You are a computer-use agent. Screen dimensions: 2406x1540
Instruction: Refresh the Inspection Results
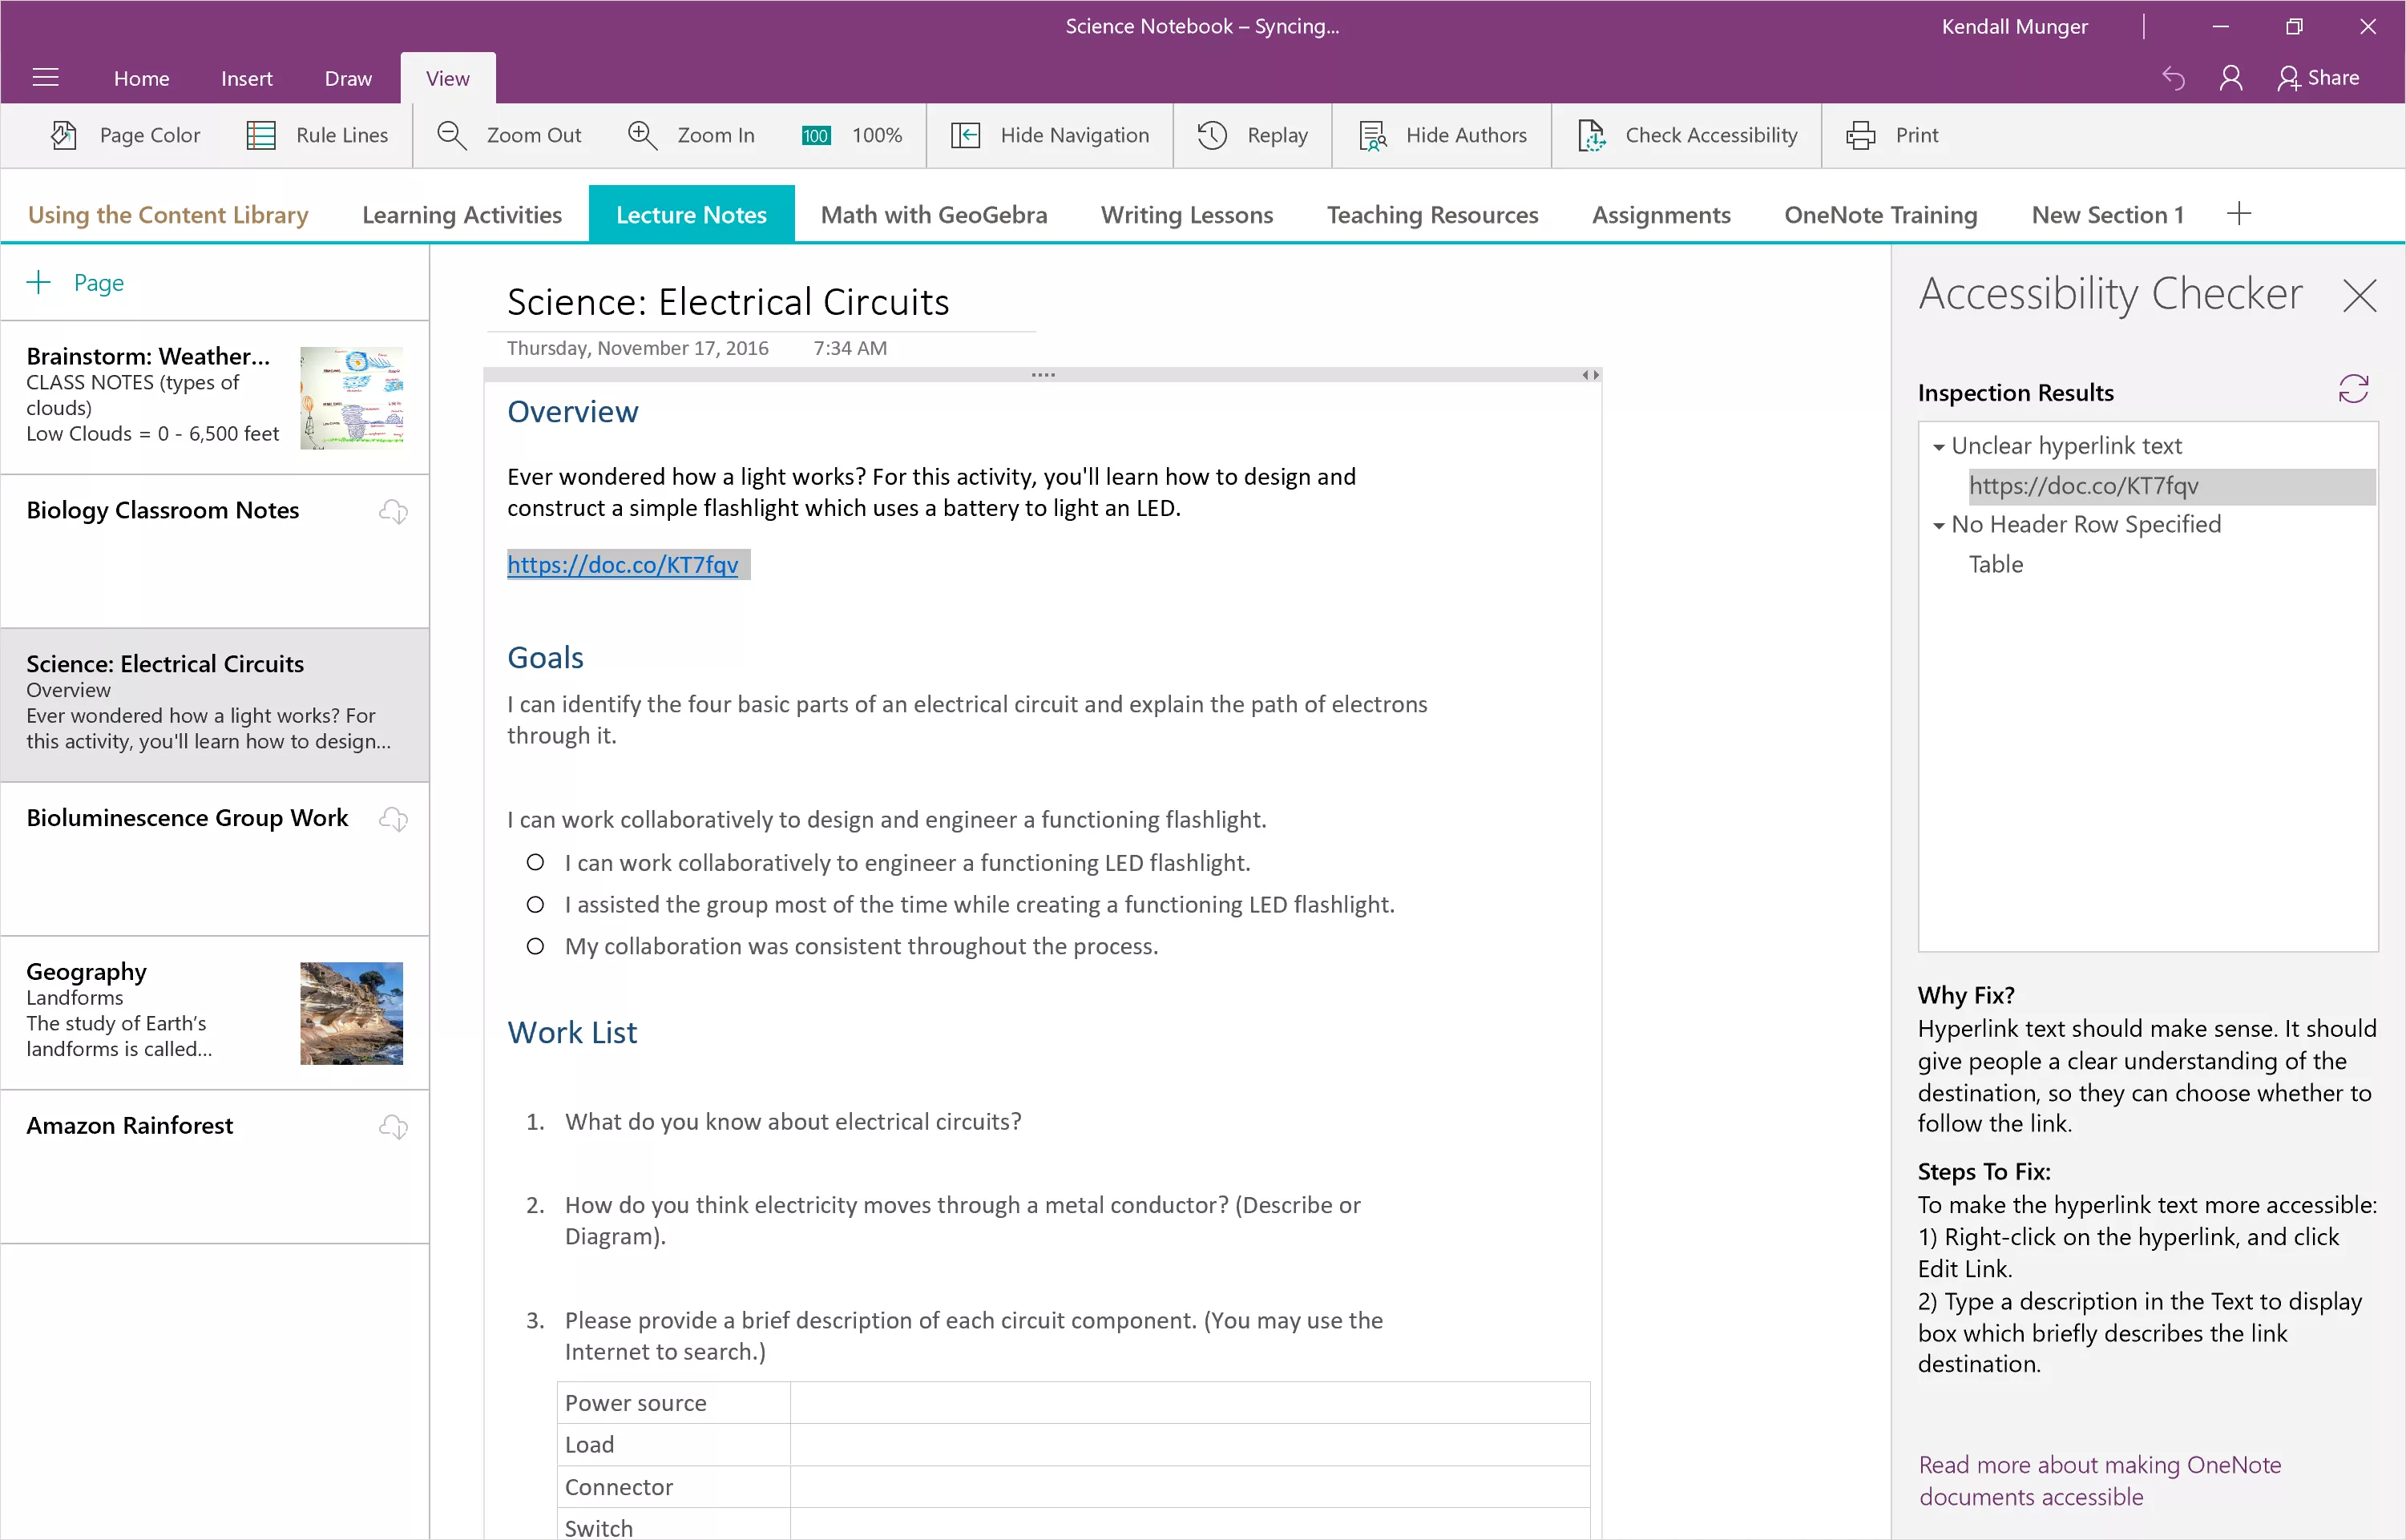click(x=2353, y=389)
